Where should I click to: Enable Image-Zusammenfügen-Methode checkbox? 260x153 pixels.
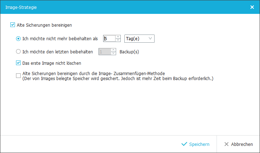pos(18,76)
